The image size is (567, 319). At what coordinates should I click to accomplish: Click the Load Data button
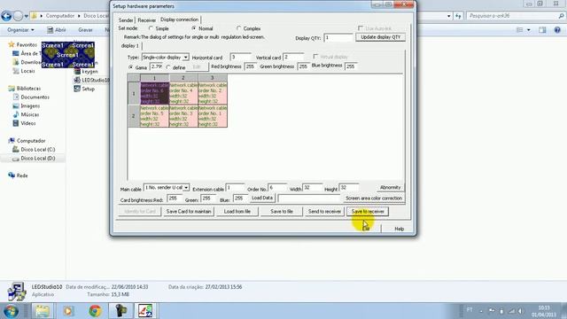(x=262, y=198)
